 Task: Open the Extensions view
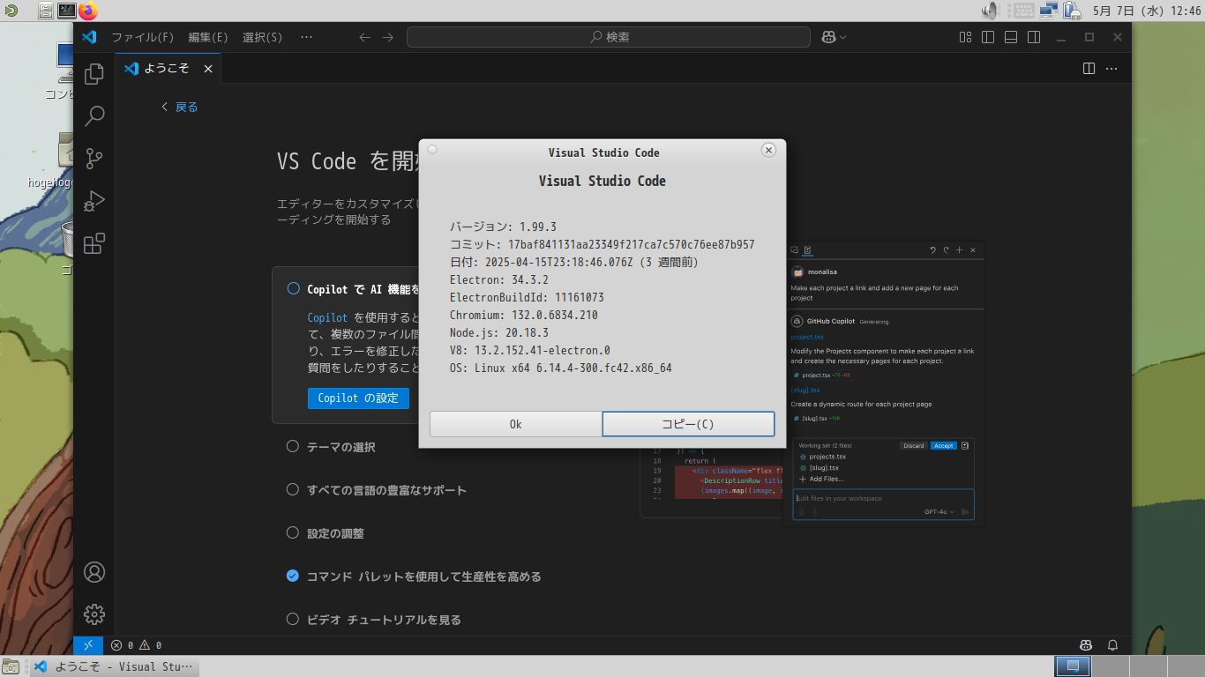pos(94,243)
